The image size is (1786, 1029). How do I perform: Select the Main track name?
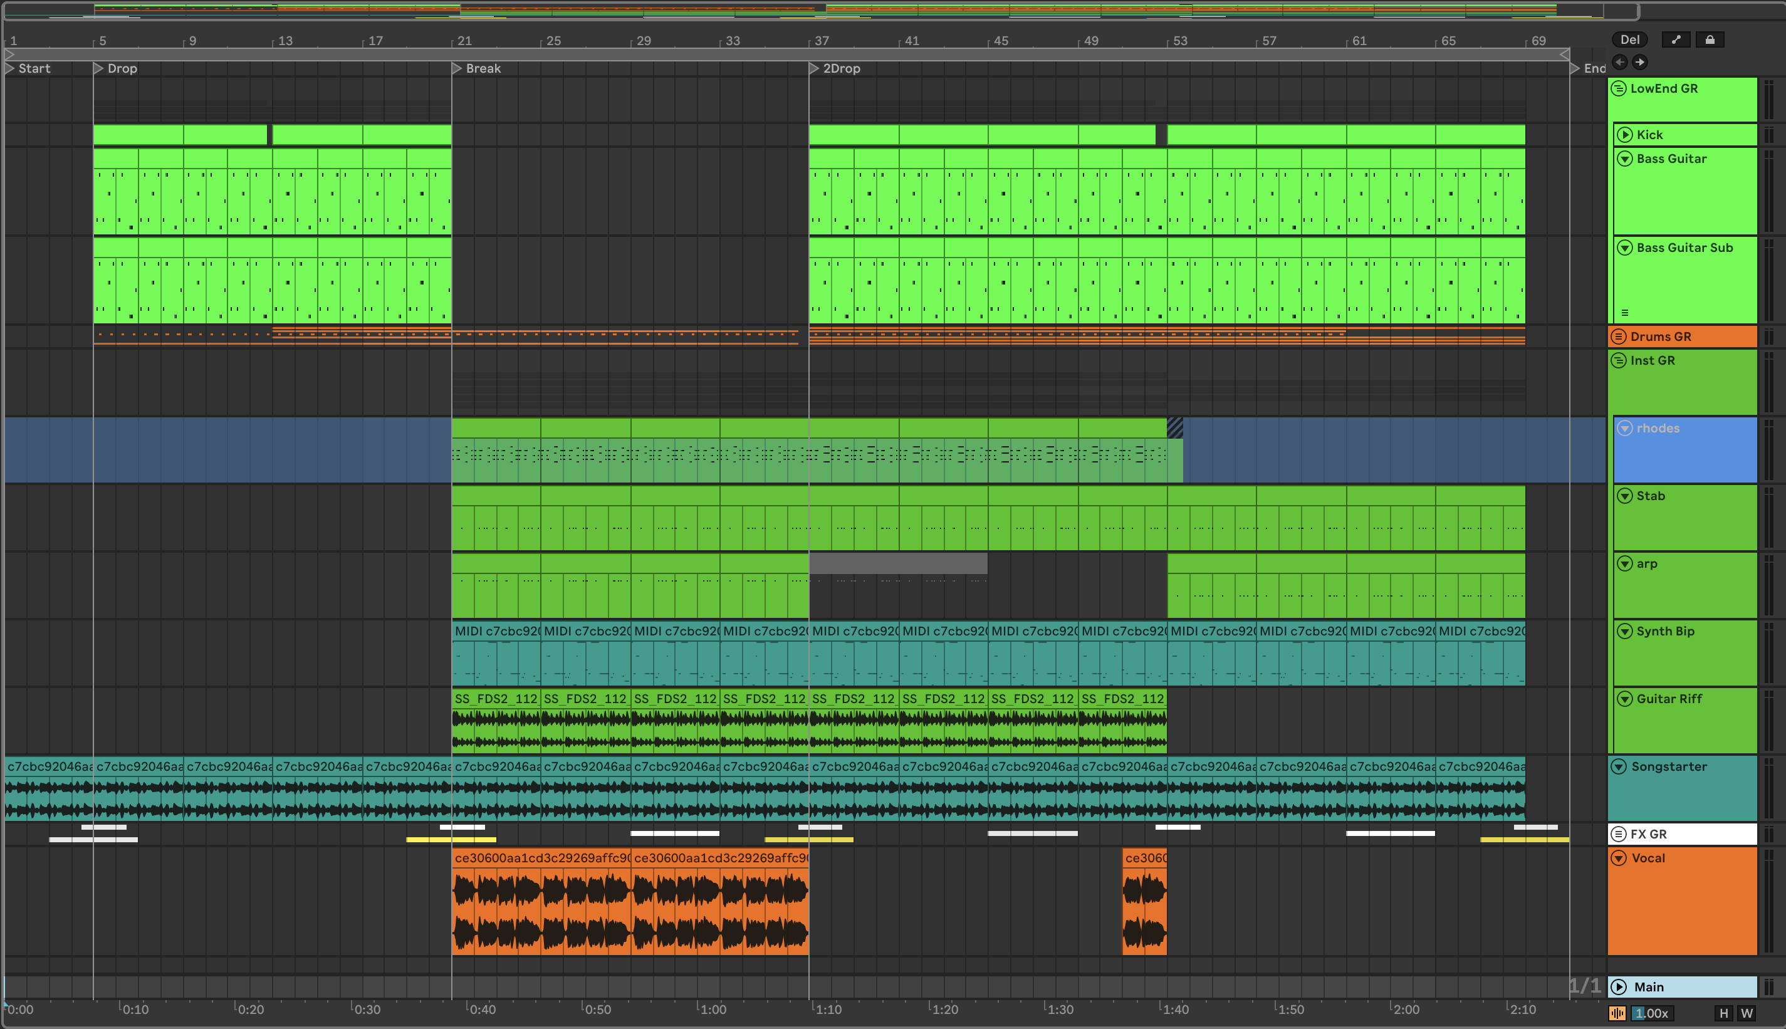pyautogui.click(x=1649, y=986)
